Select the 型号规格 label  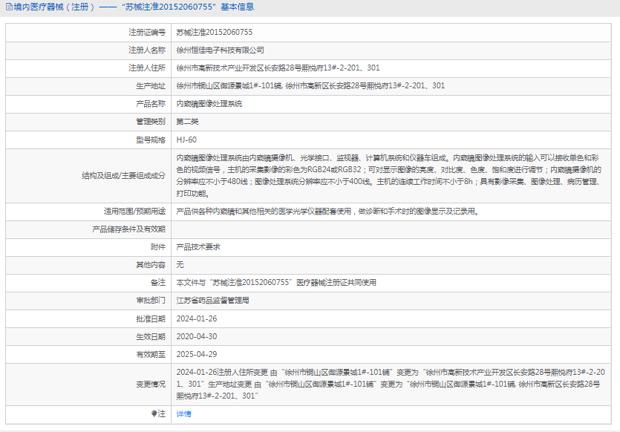[151, 140]
